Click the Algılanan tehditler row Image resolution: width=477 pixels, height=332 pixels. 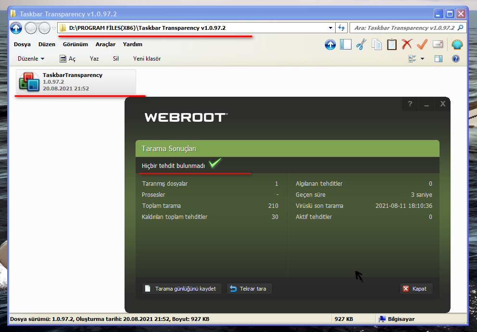(x=364, y=183)
